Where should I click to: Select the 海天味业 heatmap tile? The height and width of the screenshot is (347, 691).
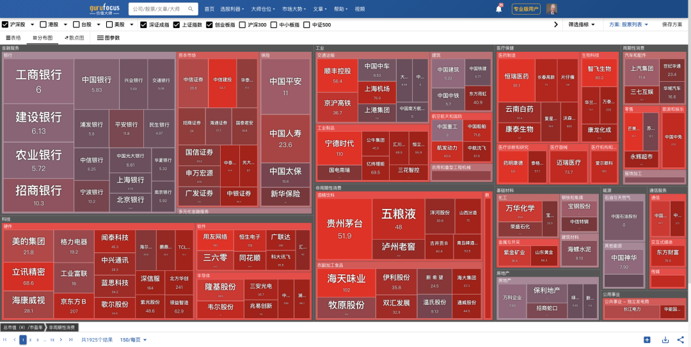click(x=346, y=283)
